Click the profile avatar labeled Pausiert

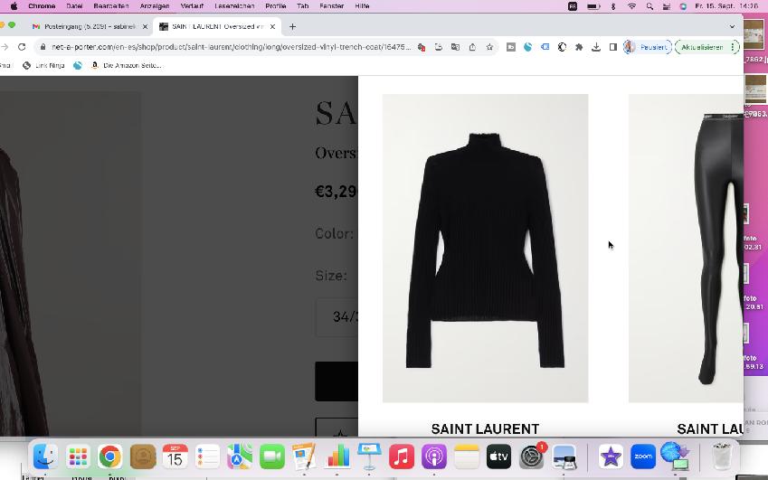click(x=647, y=47)
